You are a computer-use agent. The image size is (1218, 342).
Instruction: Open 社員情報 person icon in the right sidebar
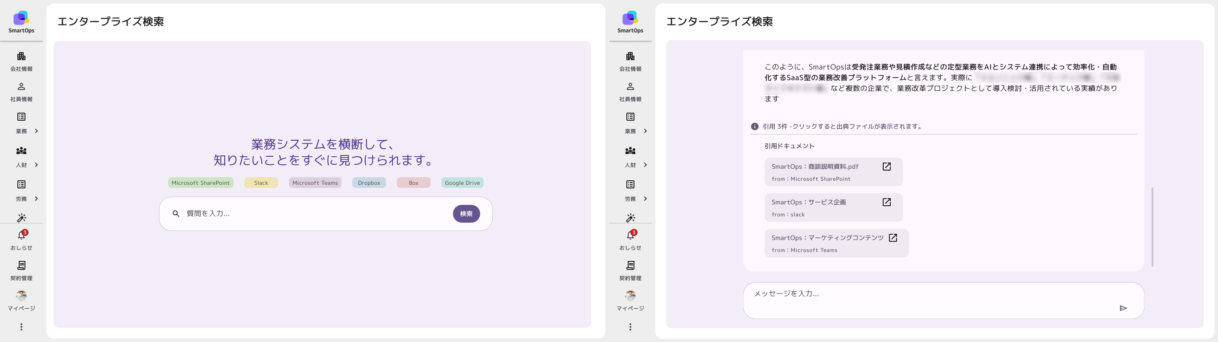pyautogui.click(x=630, y=86)
